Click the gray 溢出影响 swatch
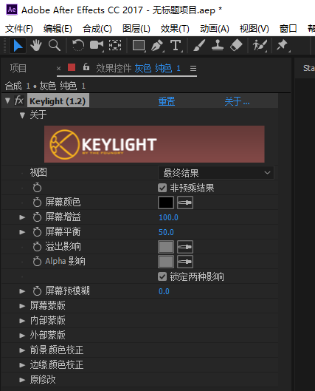315x391 pixels. tap(166, 247)
